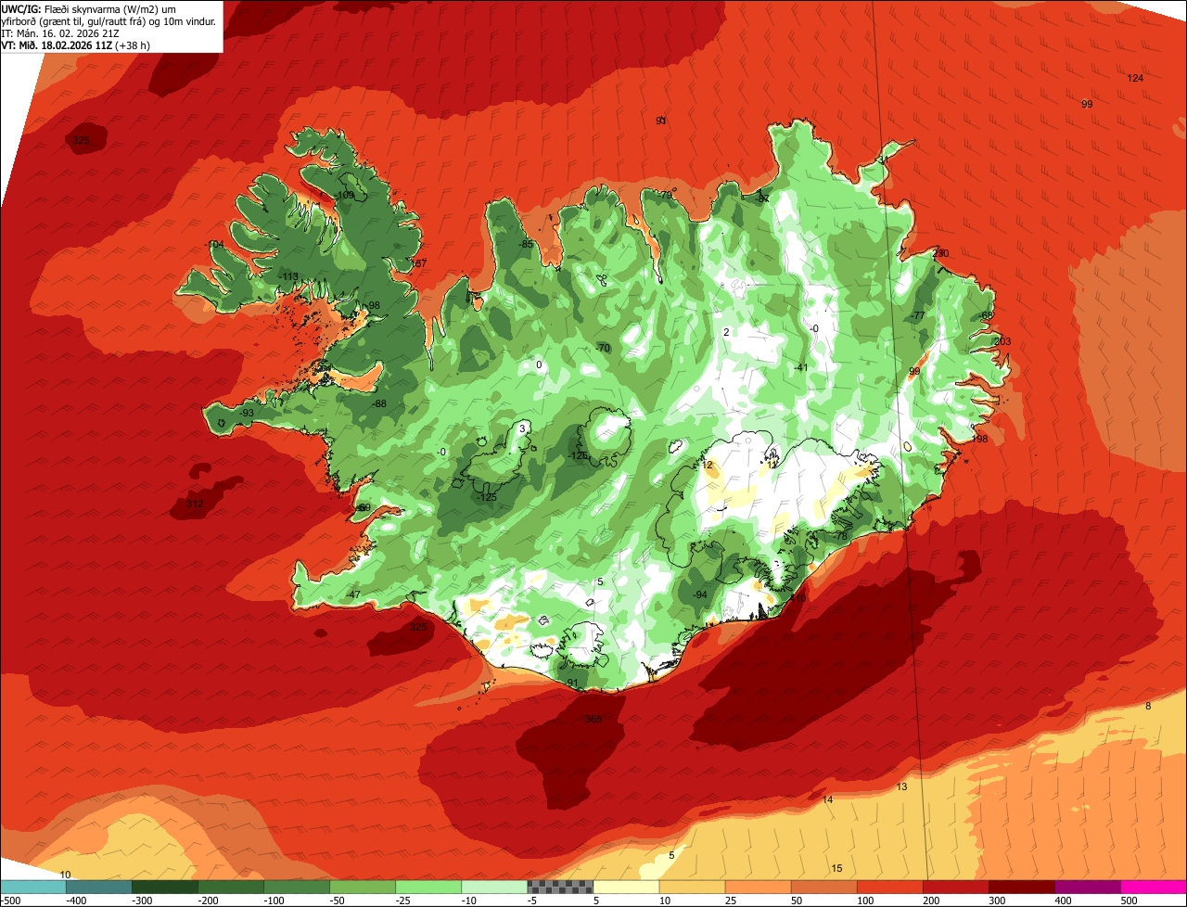Click the map value -125 in southwest Iceland
The image size is (1187, 907).
tap(487, 498)
